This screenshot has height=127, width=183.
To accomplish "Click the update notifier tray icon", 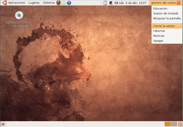I will tap(105, 3).
